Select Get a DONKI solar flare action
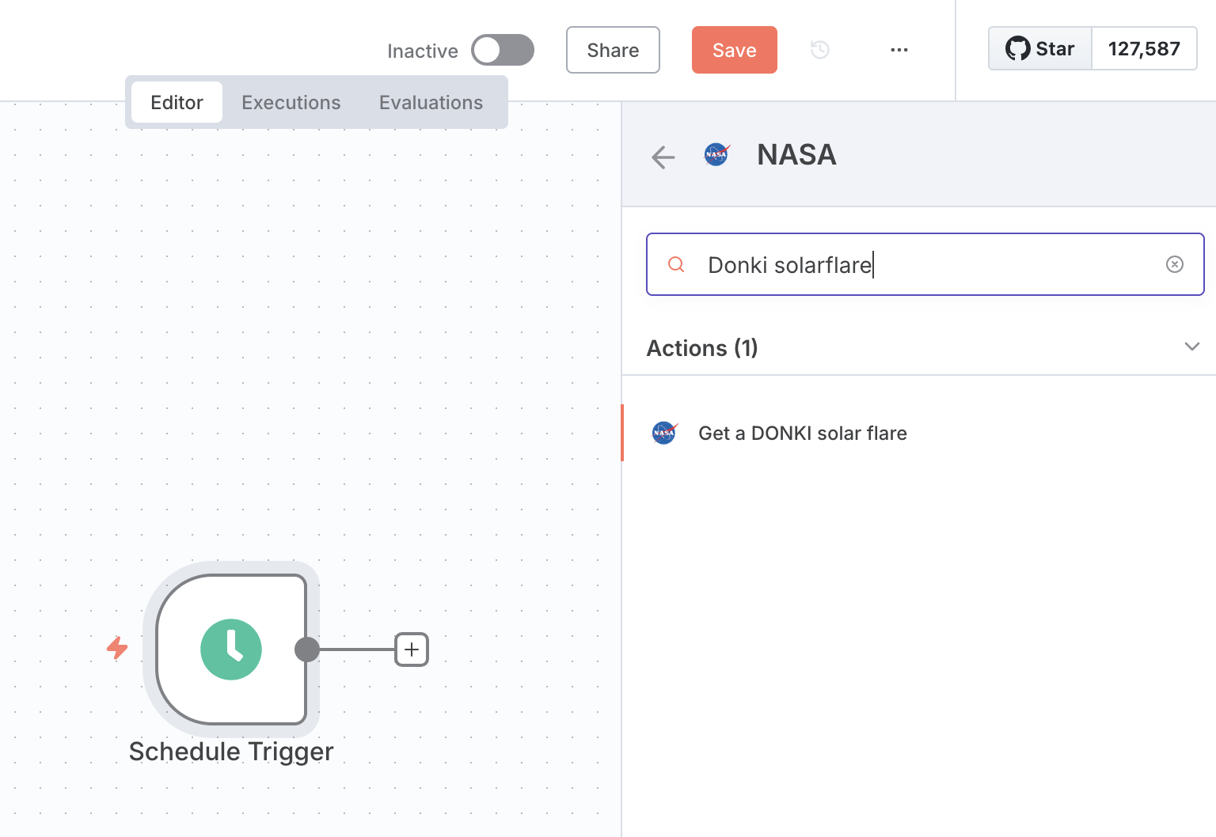This screenshot has width=1216, height=837. [x=918, y=433]
